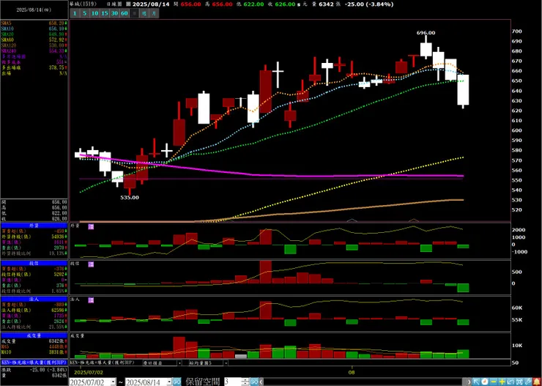
Task: Open the second indicator combo box dropdown
Action: [226, 363]
